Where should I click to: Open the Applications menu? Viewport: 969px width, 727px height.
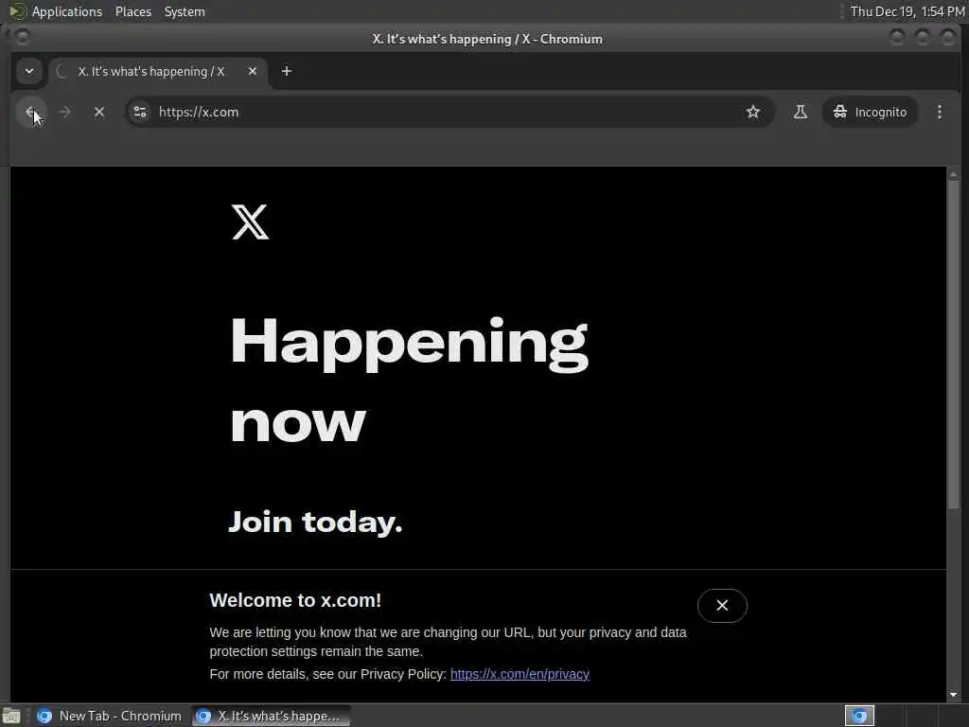(67, 11)
